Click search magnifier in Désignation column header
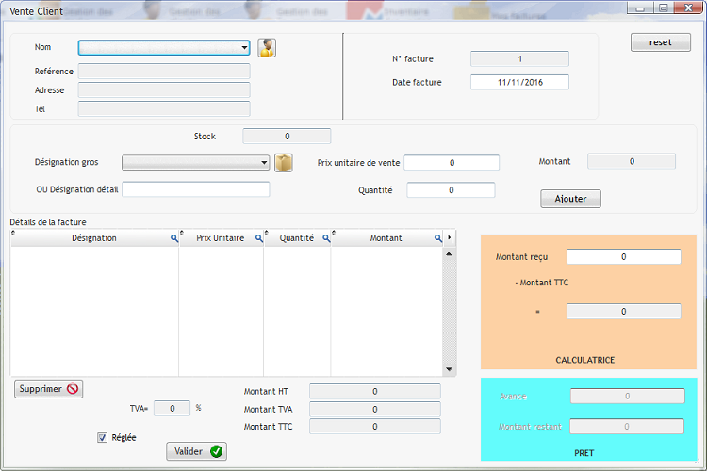The image size is (707, 471). click(x=173, y=239)
